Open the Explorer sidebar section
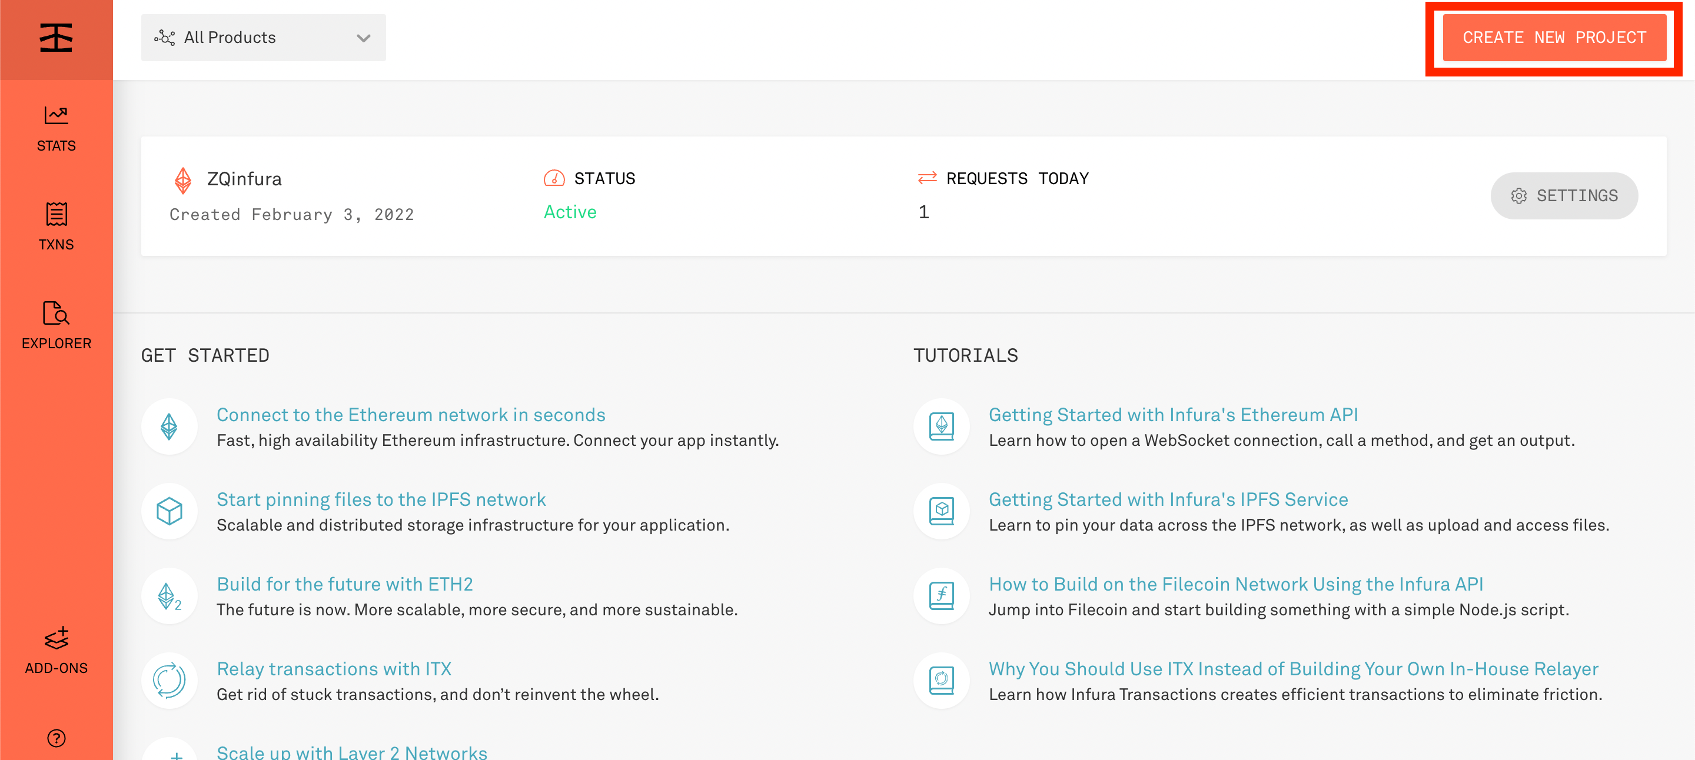 point(56,325)
